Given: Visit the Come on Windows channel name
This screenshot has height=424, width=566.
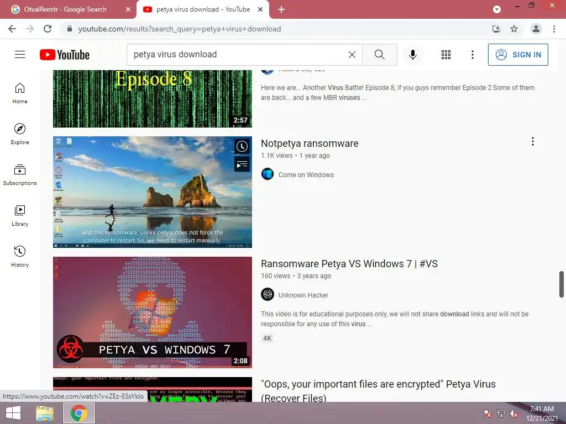Looking at the screenshot, I should pos(306,175).
